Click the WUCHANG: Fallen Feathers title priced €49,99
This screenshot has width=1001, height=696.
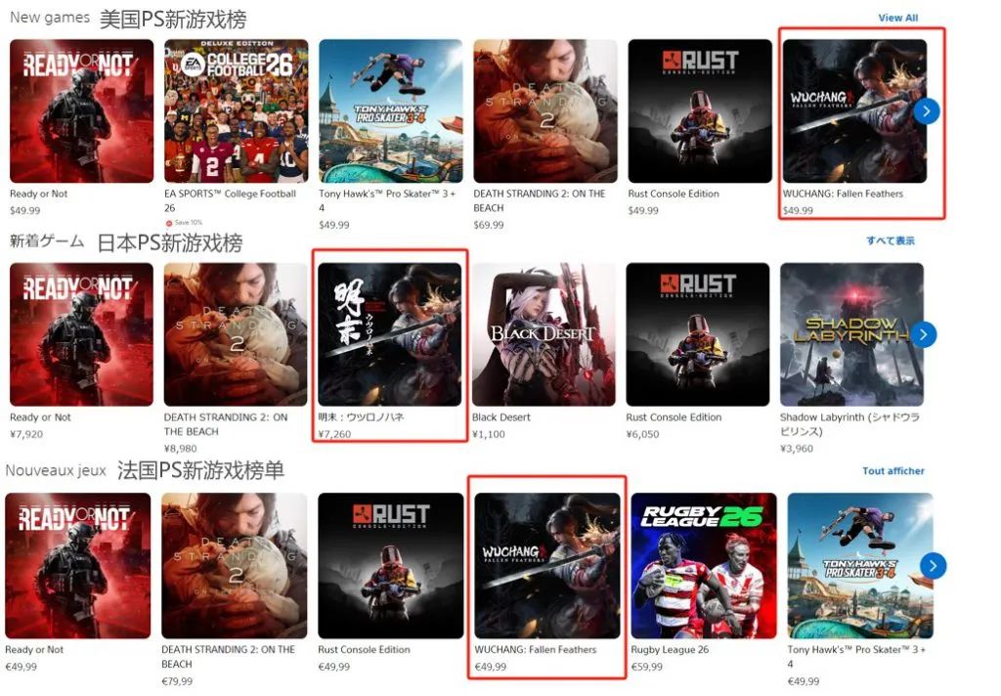535,649
